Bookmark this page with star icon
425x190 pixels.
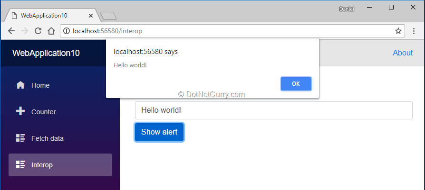(398, 31)
